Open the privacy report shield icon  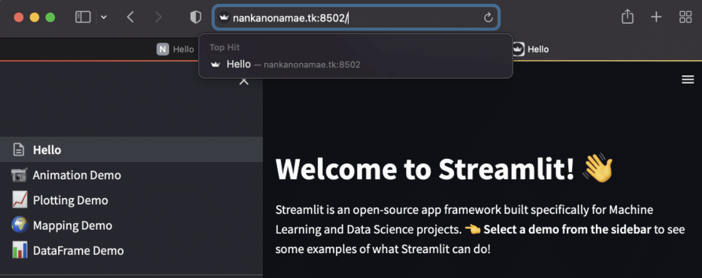[x=195, y=17]
